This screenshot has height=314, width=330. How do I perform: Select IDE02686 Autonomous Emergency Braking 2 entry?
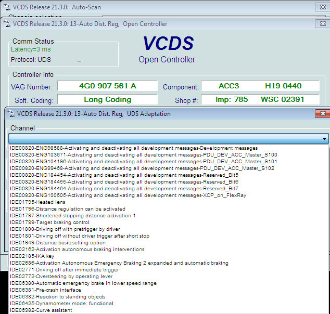click(x=168, y=263)
